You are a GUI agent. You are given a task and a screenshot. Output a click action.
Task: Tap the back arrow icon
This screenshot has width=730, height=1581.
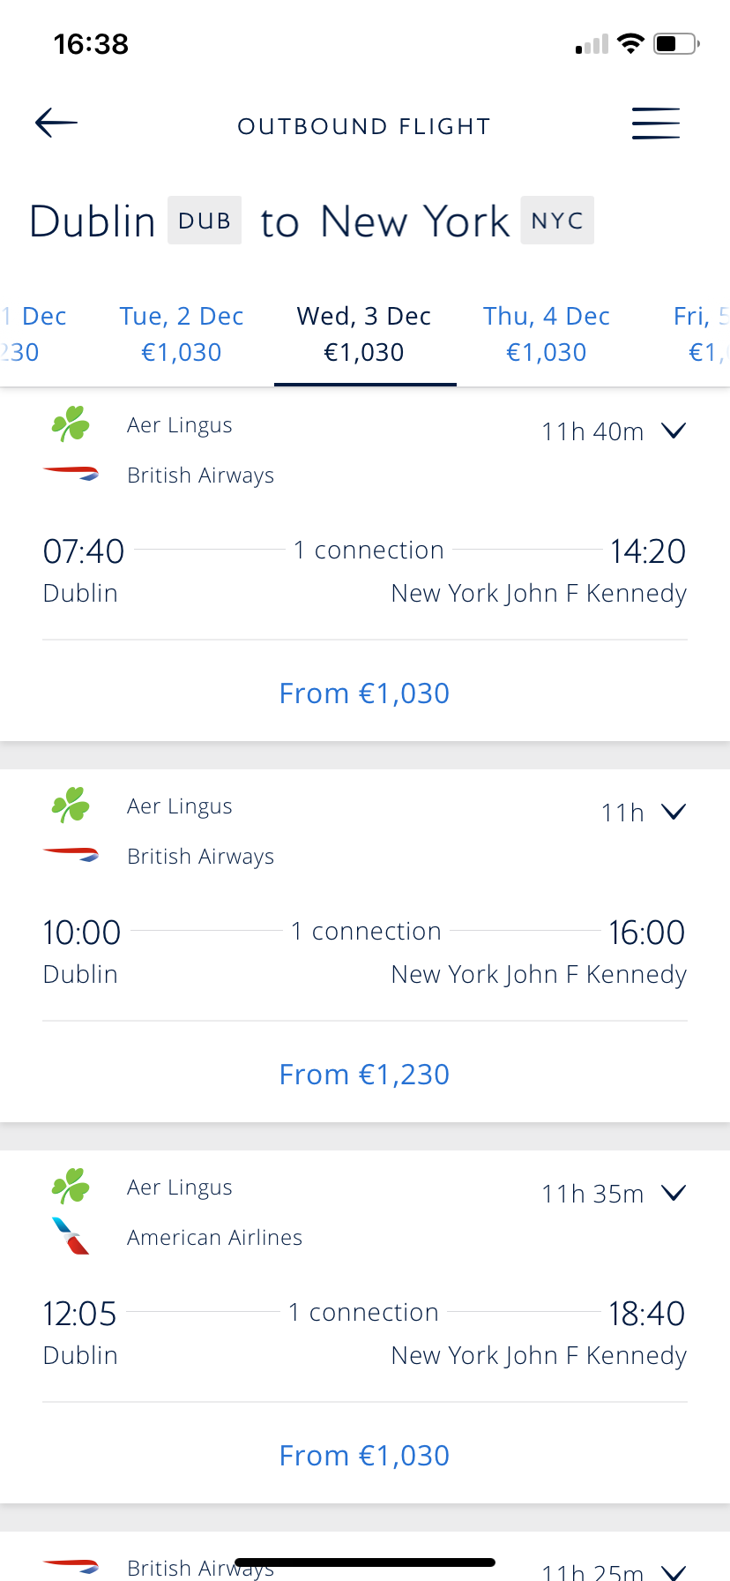56,123
